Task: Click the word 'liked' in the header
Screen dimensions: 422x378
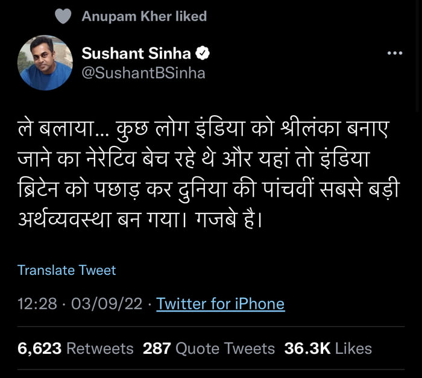Action: [191, 16]
